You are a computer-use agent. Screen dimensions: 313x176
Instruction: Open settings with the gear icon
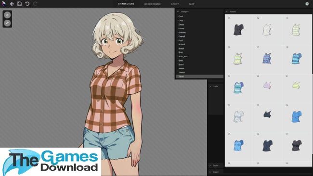pos(307,4)
